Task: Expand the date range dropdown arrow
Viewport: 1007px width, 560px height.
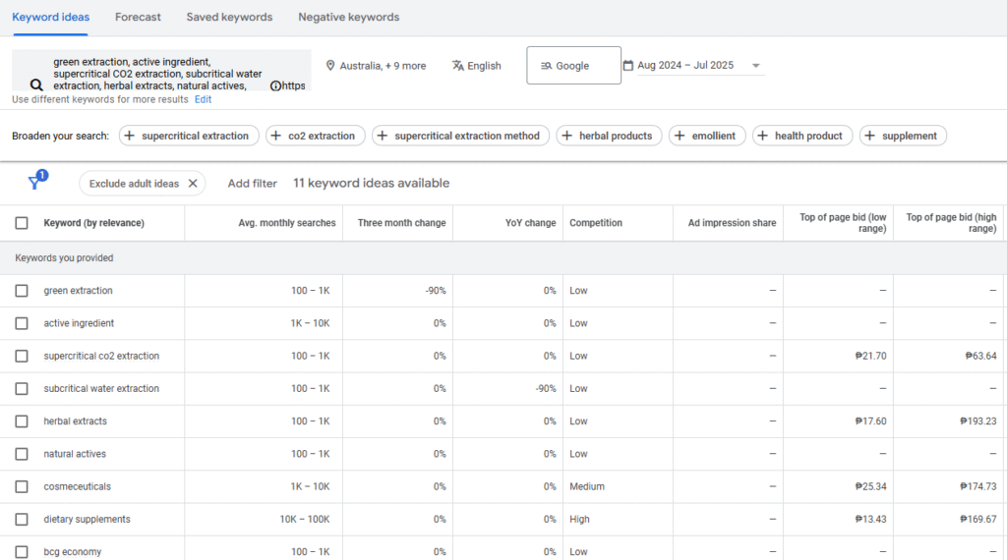Action: click(755, 66)
